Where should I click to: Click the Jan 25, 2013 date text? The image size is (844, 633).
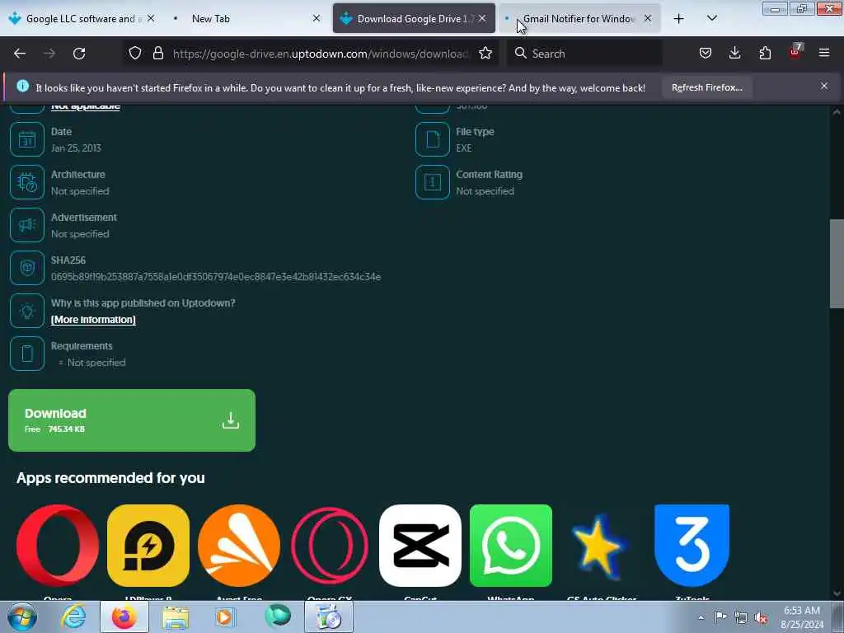coord(76,148)
